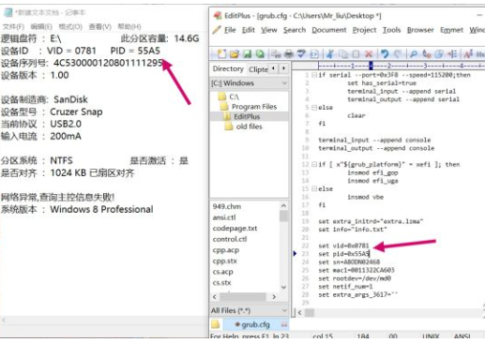The width and height of the screenshot is (485, 343).
Task: Collapse the else fold marker at line 15
Action: (x=314, y=188)
